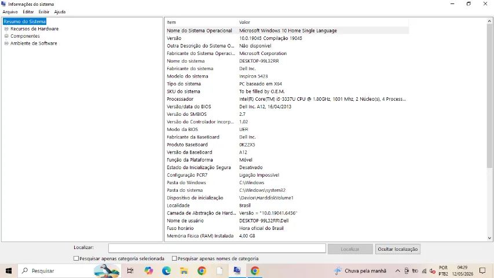Select the Configuração PCR7 row
Viewport: 494px width, 278px height.
coord(287,175)
